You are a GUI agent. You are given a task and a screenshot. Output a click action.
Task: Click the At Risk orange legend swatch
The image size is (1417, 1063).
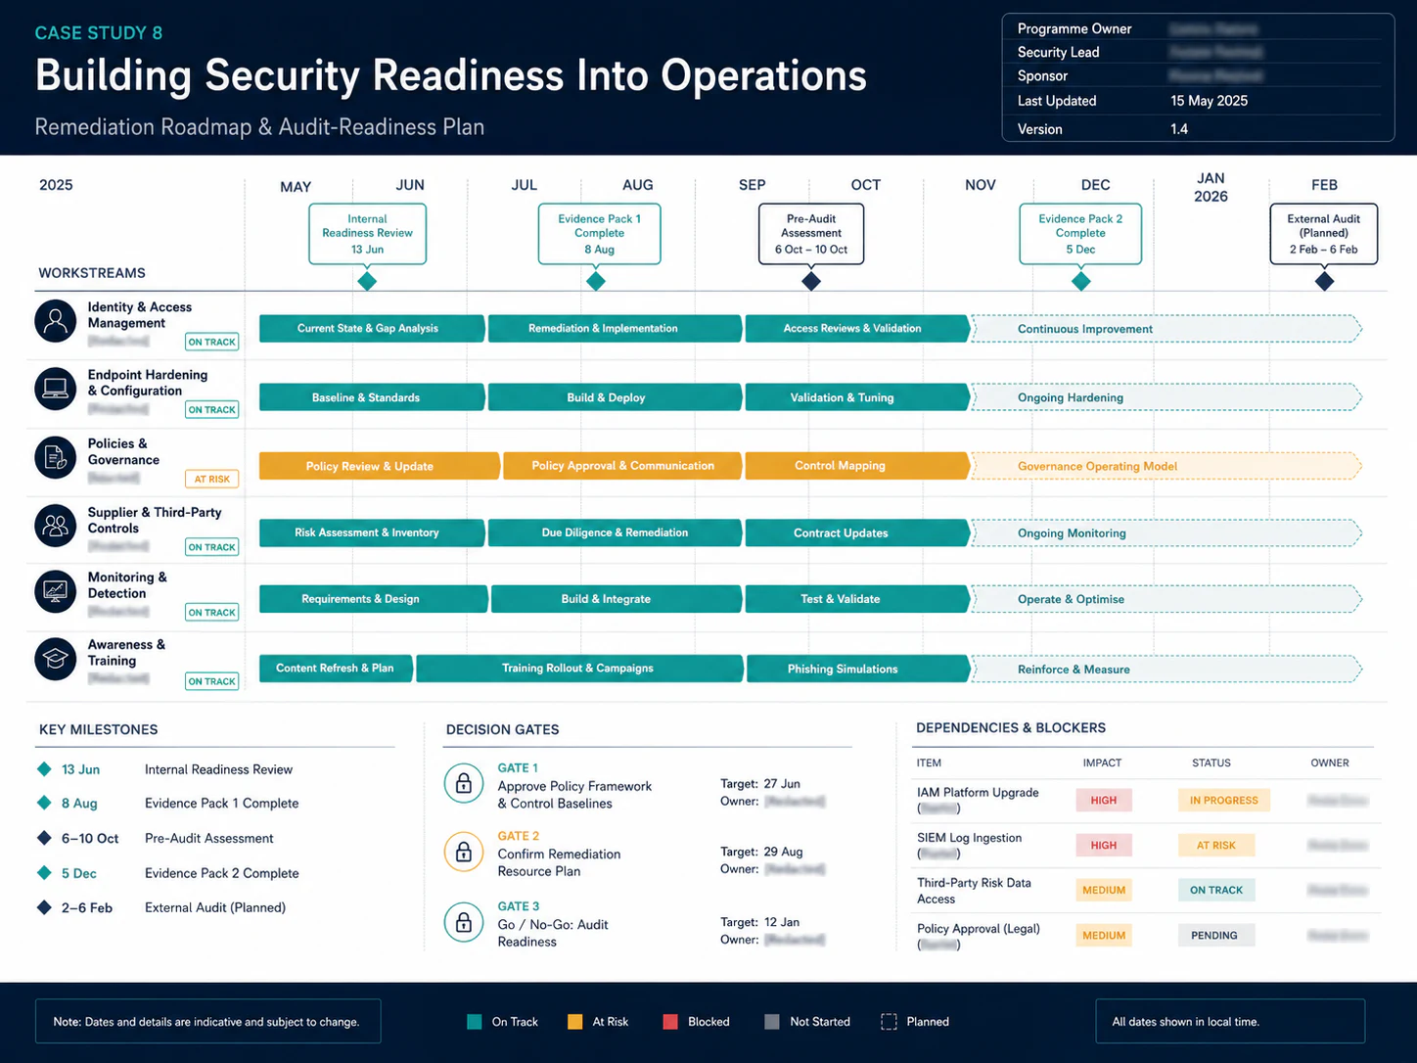pos(575,1022)
